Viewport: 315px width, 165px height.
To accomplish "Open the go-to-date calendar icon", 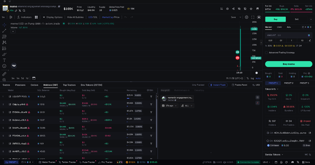I will point(34,78).
